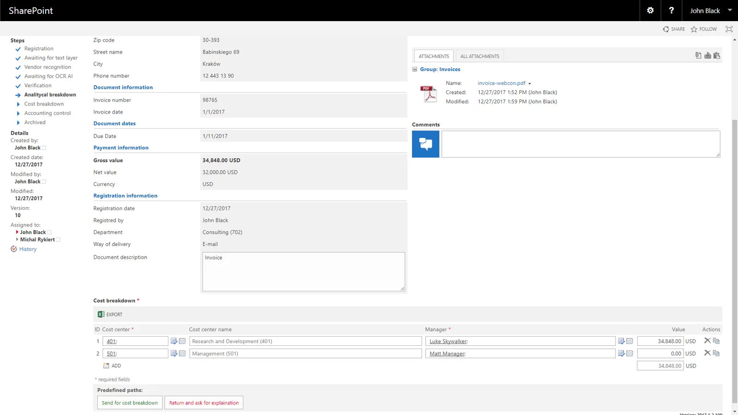
Task: Click into the Comments text box
Action: coord(581,144)
